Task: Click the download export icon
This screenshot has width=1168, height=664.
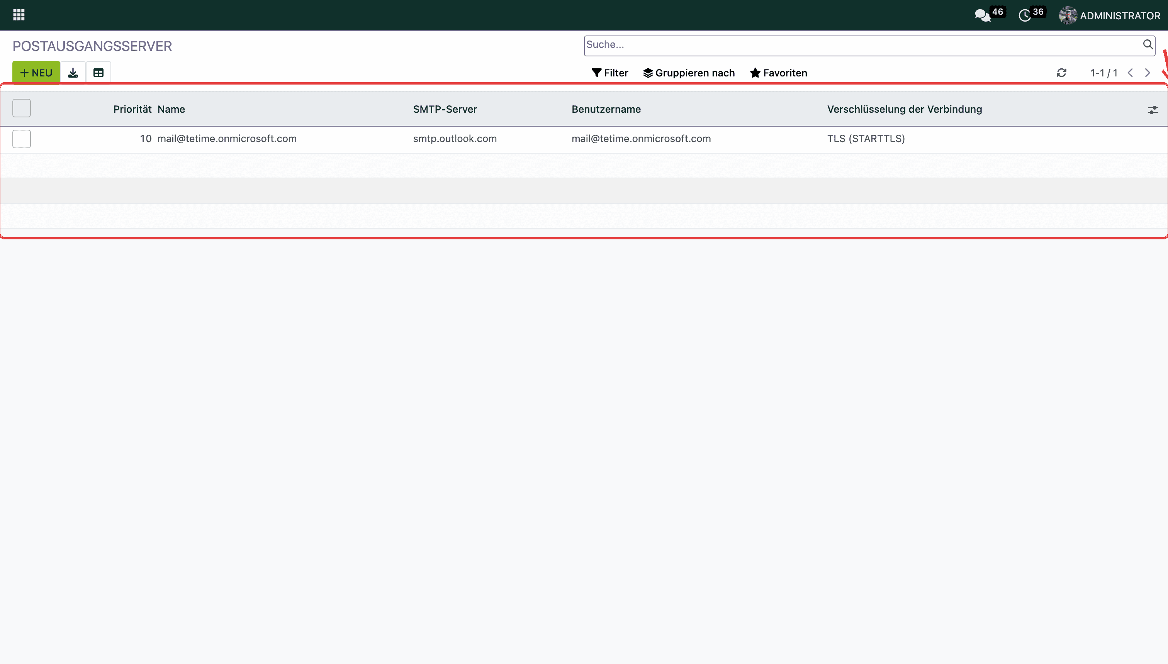Action: pos(73,73)
